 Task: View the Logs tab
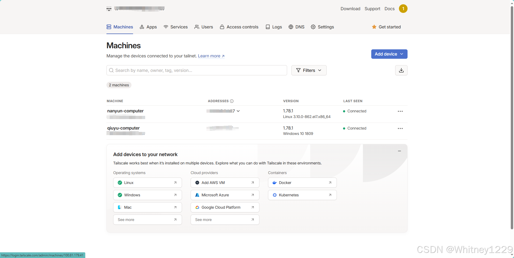[274, 27]
